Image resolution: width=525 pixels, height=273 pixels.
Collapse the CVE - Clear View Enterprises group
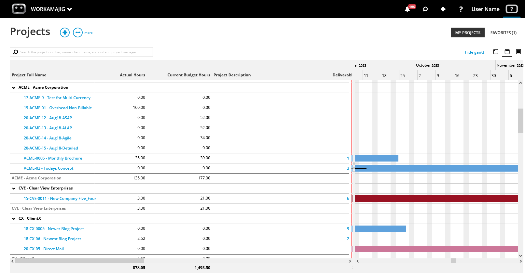tap(14, 188)
